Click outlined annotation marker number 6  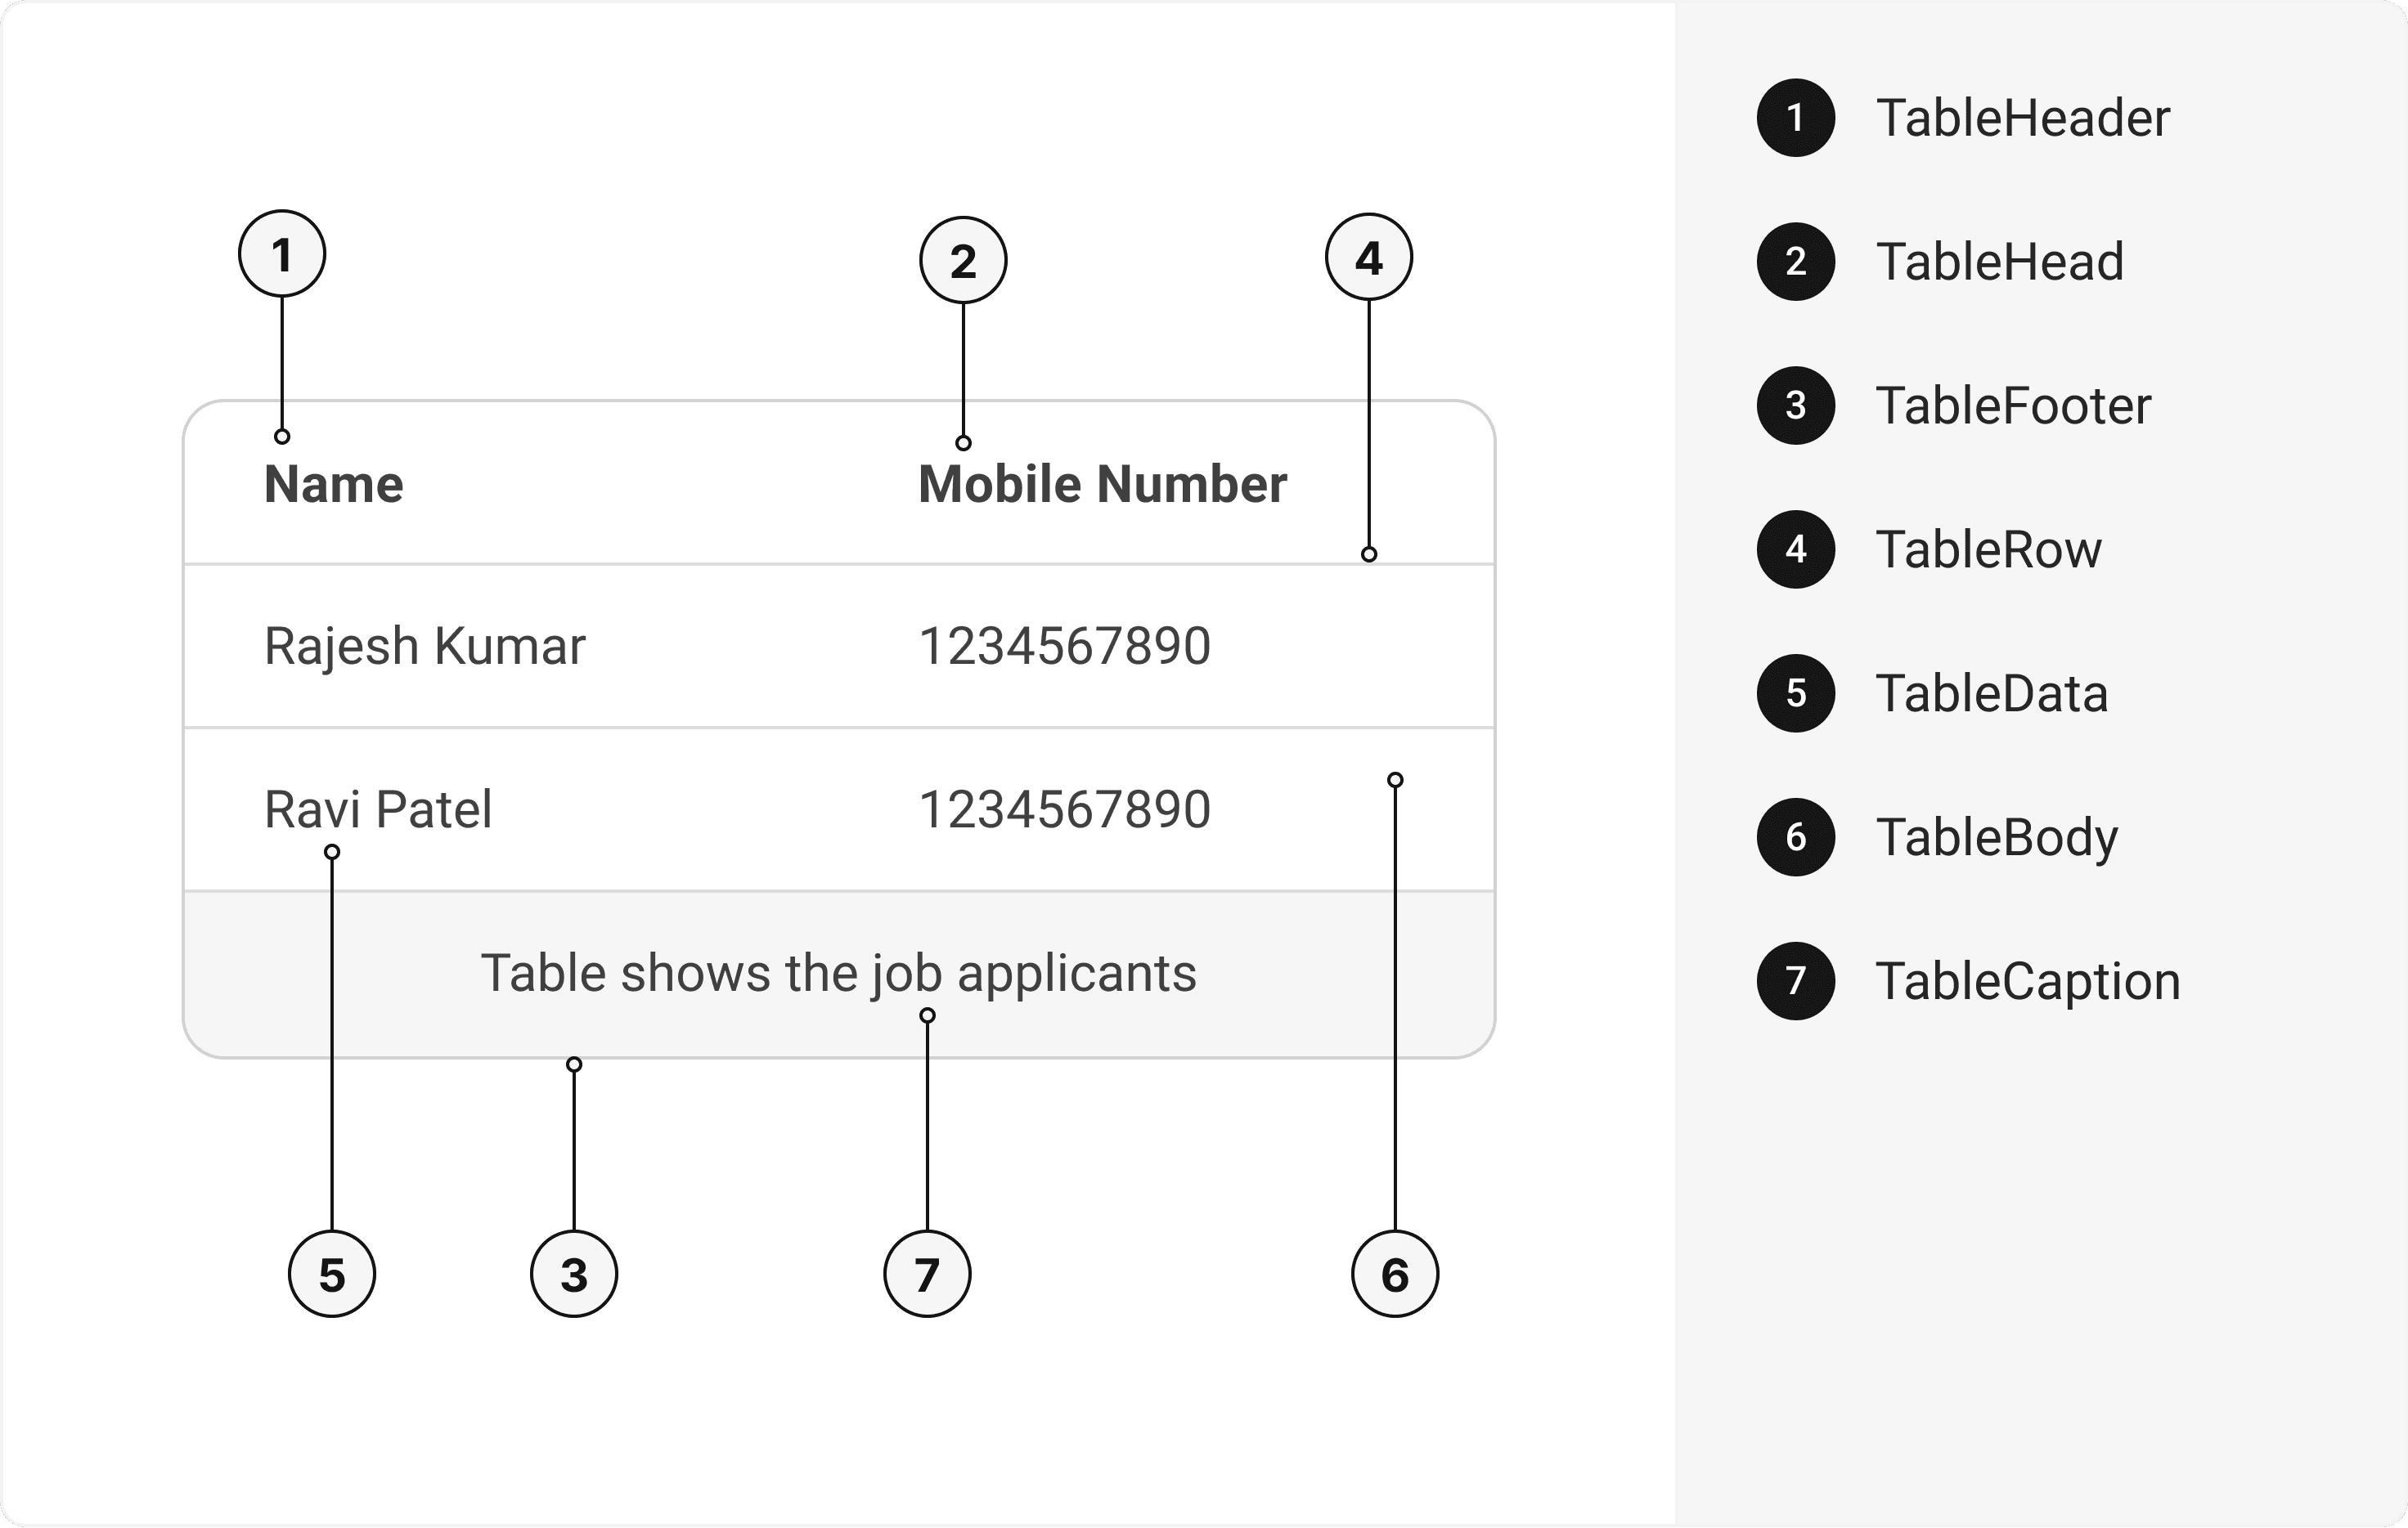[x=1394, y=1275]
